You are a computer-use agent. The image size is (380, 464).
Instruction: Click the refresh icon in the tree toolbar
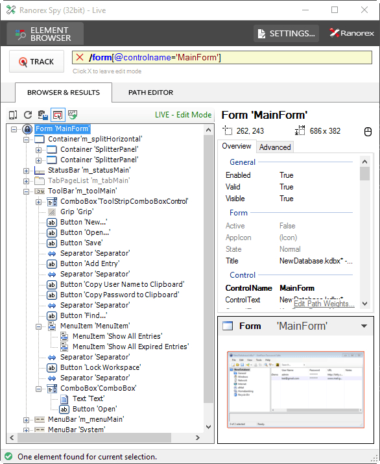coord(28,115)
